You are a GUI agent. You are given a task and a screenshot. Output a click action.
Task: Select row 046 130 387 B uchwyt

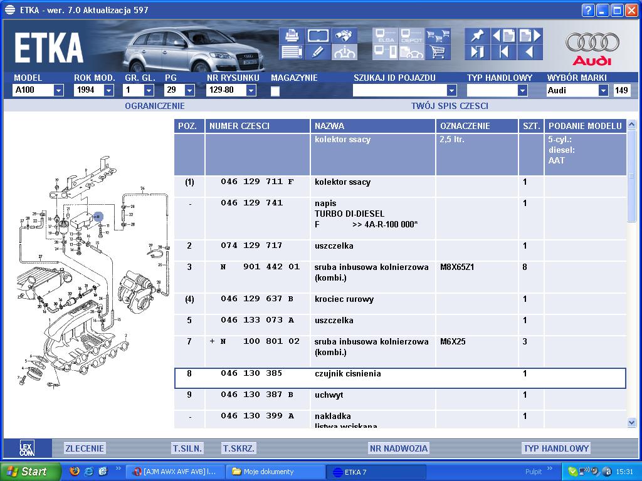(x=400, y=399)
